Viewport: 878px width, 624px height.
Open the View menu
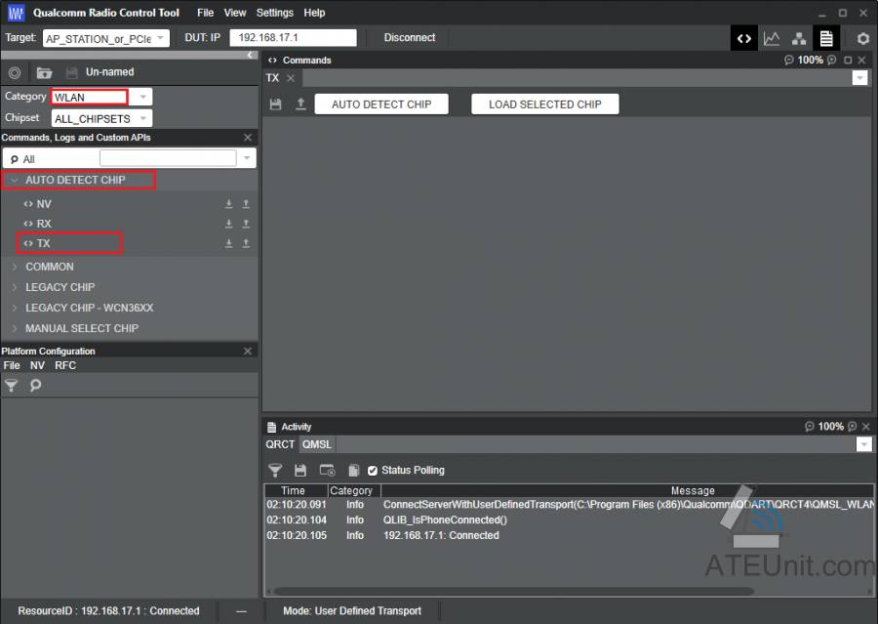(x=235, y=13)
